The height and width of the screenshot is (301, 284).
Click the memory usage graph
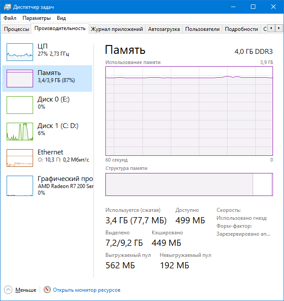pos(189,111)
